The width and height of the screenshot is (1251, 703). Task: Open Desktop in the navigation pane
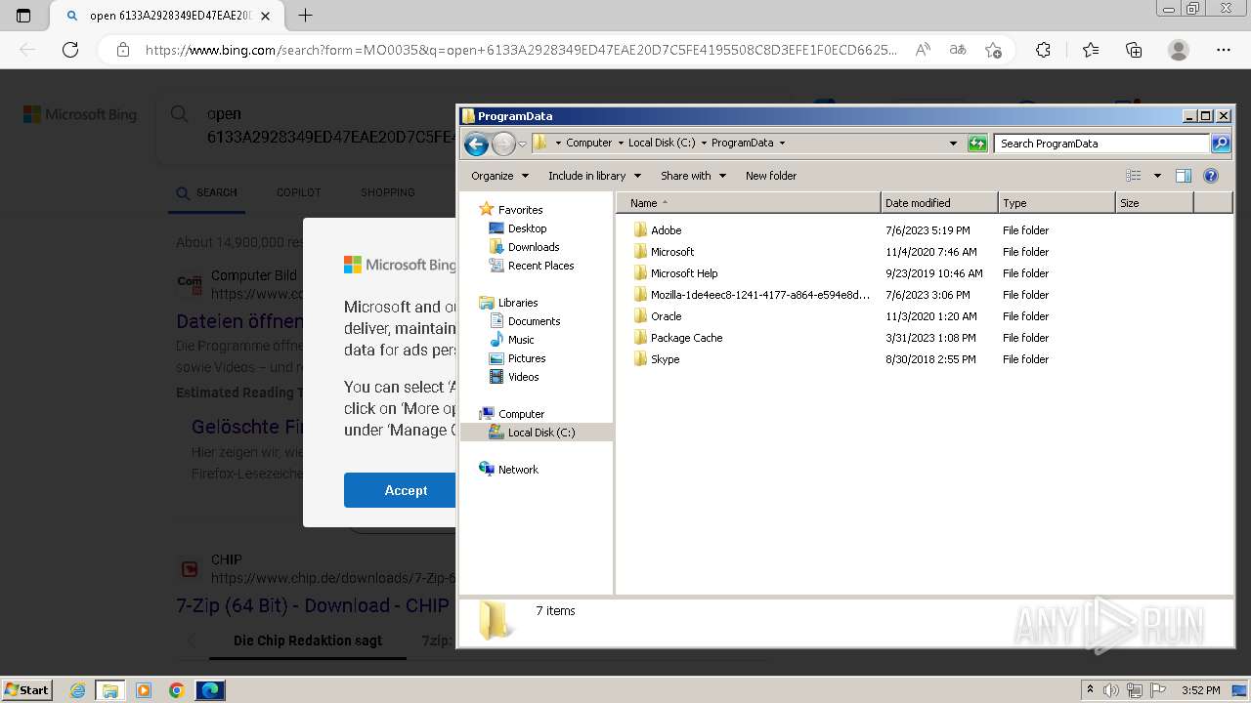tap(527, 228)
